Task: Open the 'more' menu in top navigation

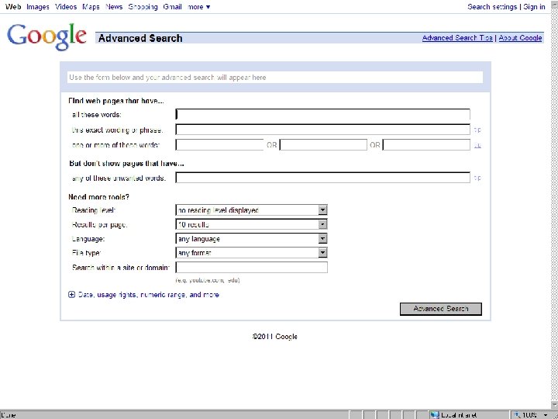Action: pyautogui.click(x=199, y=7)
